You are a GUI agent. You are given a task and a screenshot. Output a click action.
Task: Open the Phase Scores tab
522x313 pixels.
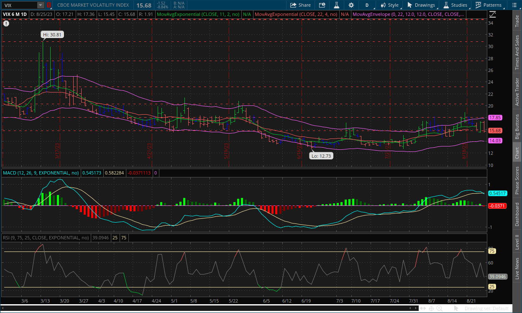517,180
